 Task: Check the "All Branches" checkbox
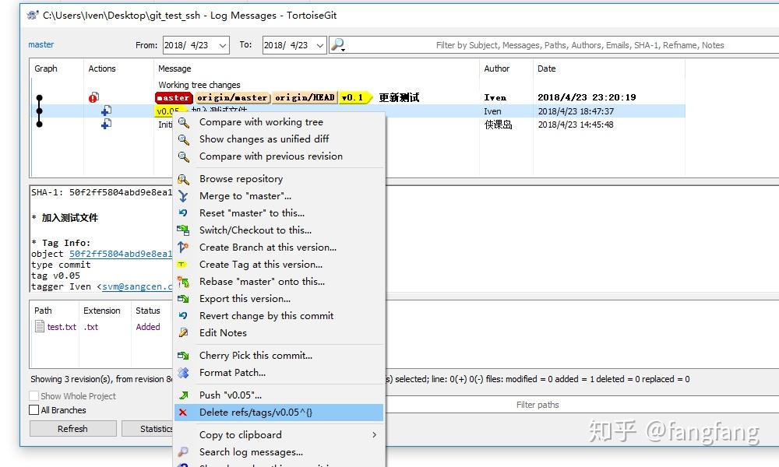tap(33, 409)
